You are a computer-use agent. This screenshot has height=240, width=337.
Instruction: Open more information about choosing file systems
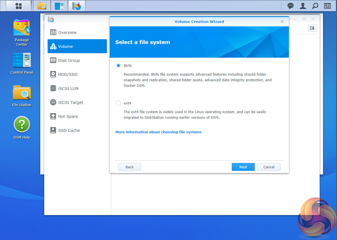tap(158, 132)
